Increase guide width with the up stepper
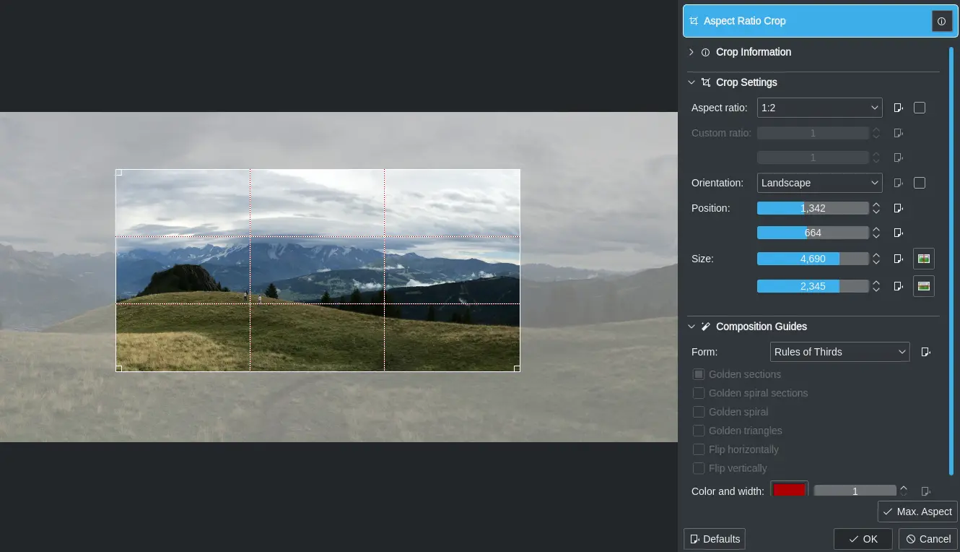 (x=903, y=486)
